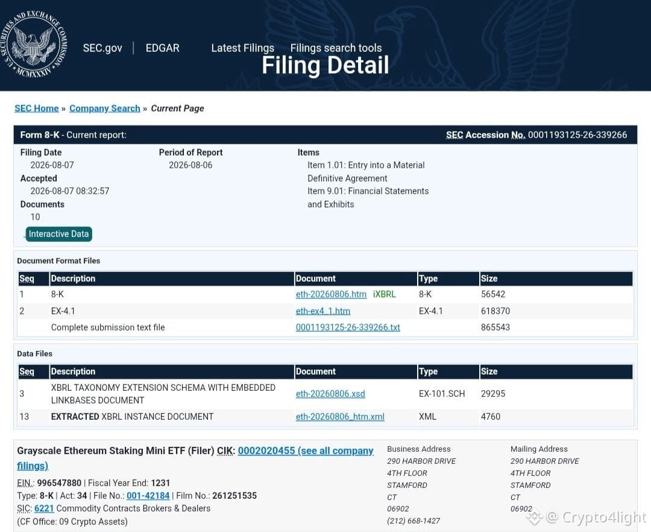Go to EDGAR in the header

[x=162, y=48]
